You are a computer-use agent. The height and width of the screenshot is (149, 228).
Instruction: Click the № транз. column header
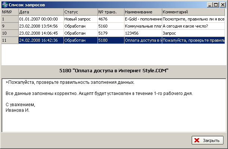point(110,12)
